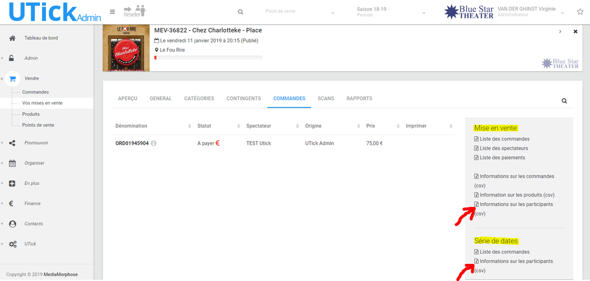Switch to the CATÉGORIES tab
Viewport: 590px width, 281px height.
[199, 99]
